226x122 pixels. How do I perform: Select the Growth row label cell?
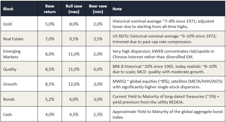point(19,84)
